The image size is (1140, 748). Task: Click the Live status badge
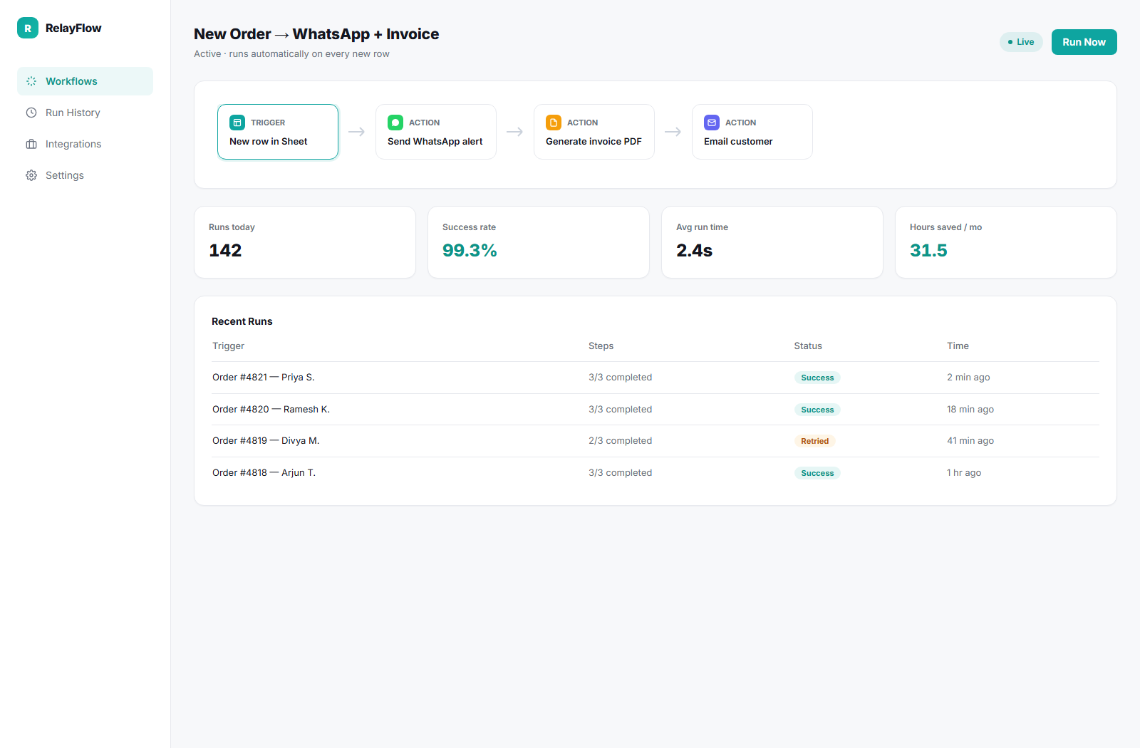[1021, 42]
